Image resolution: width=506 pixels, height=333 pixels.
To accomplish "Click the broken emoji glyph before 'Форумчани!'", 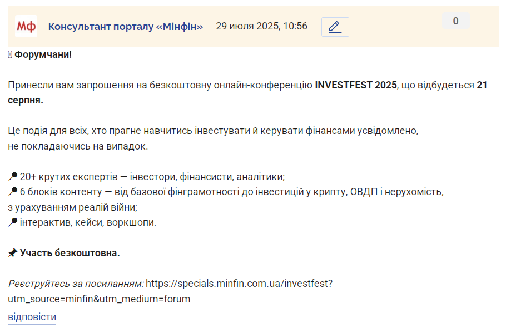I will pyautogui.click(x=10, y=54).
